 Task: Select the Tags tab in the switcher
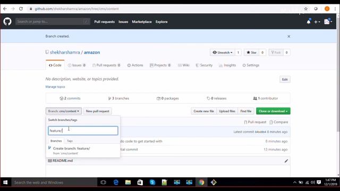[70, 141]
